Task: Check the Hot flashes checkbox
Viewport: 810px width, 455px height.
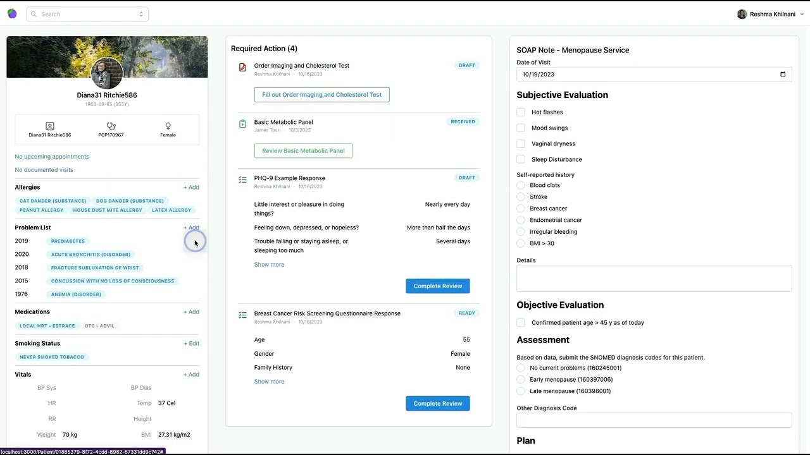Action: [521, 112]
